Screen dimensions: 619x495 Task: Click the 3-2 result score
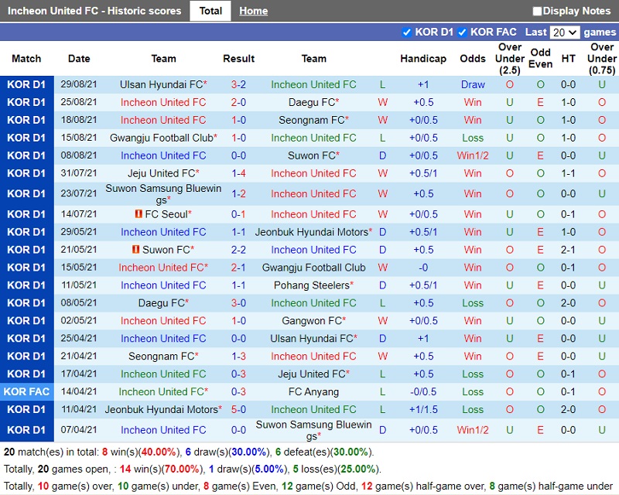(238, 84)
